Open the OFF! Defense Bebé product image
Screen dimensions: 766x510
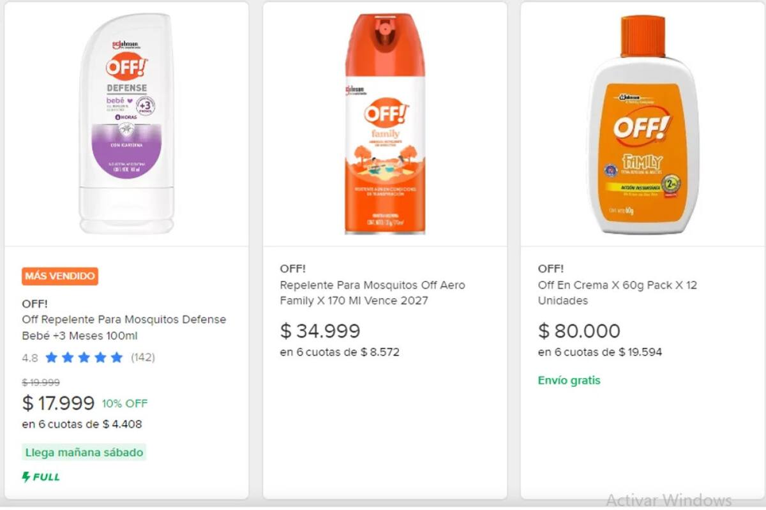click(x=126, y=123)
